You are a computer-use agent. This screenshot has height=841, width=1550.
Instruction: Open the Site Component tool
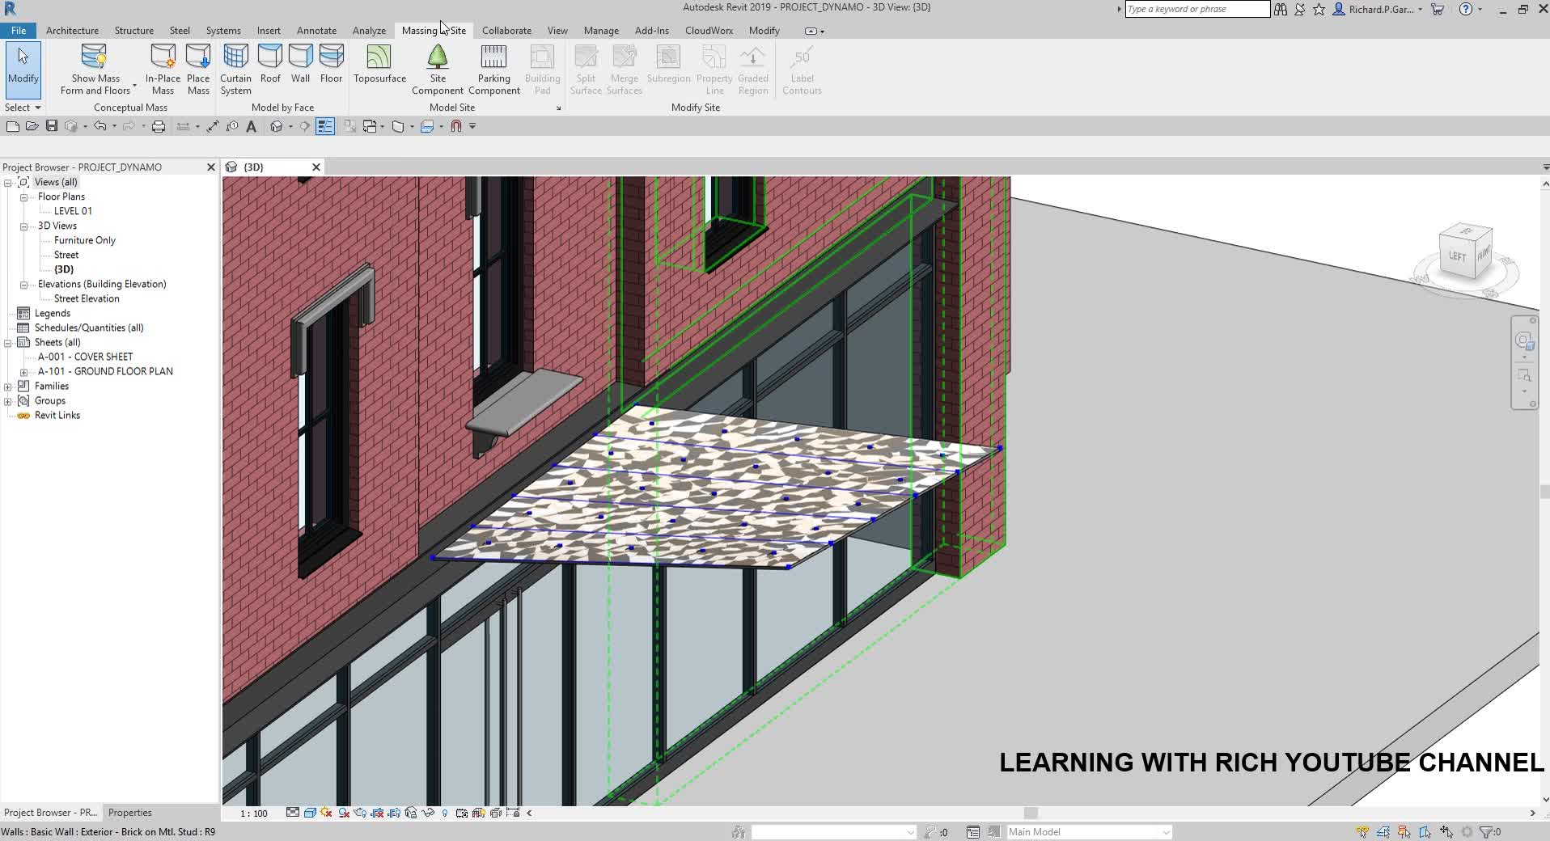[x=437, y=68]
